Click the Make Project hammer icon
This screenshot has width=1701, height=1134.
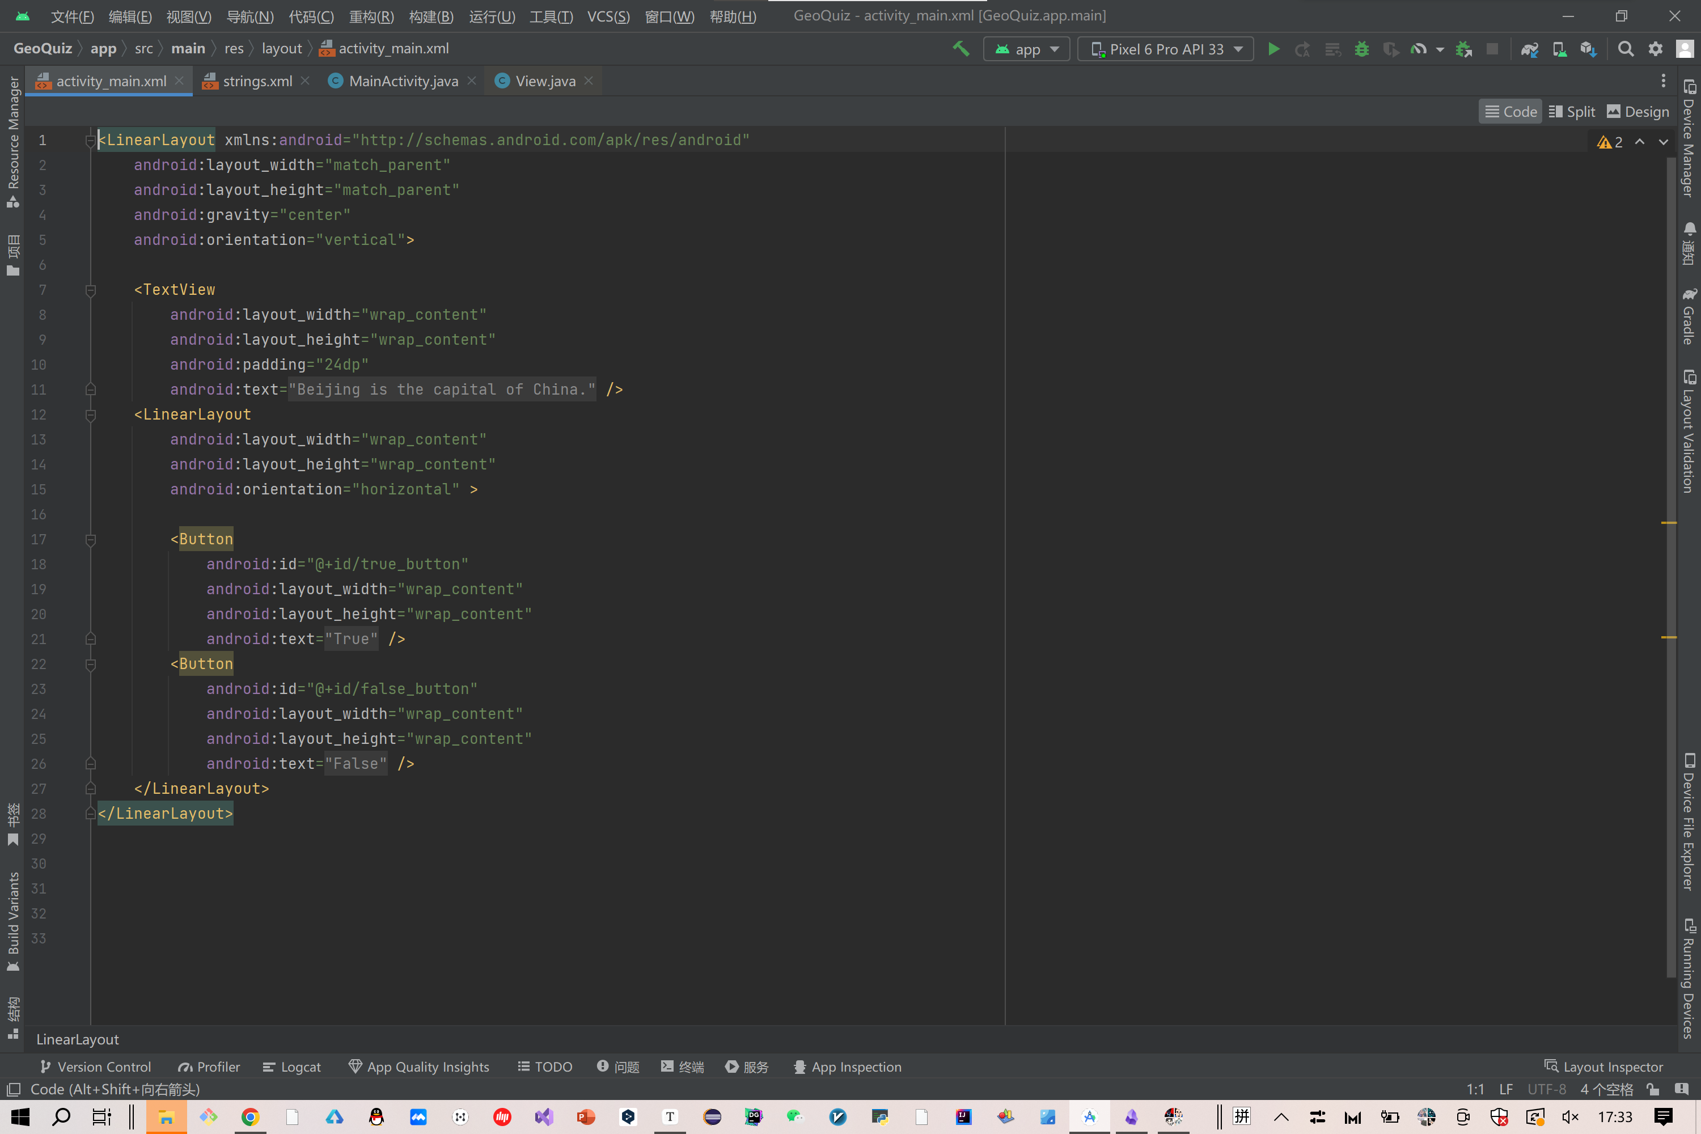tap(960, 49)
